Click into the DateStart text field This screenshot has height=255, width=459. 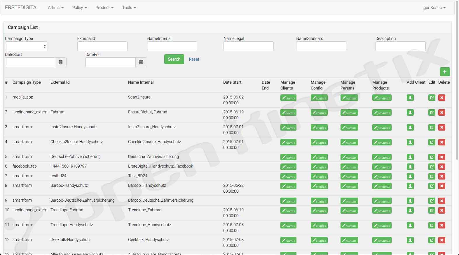click(x=30, y=62)
